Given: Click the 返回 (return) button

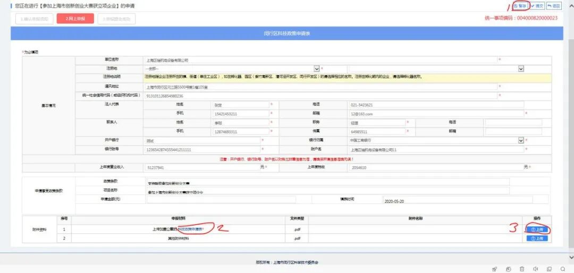Looking at the screenshot, I should coord(554,6).
